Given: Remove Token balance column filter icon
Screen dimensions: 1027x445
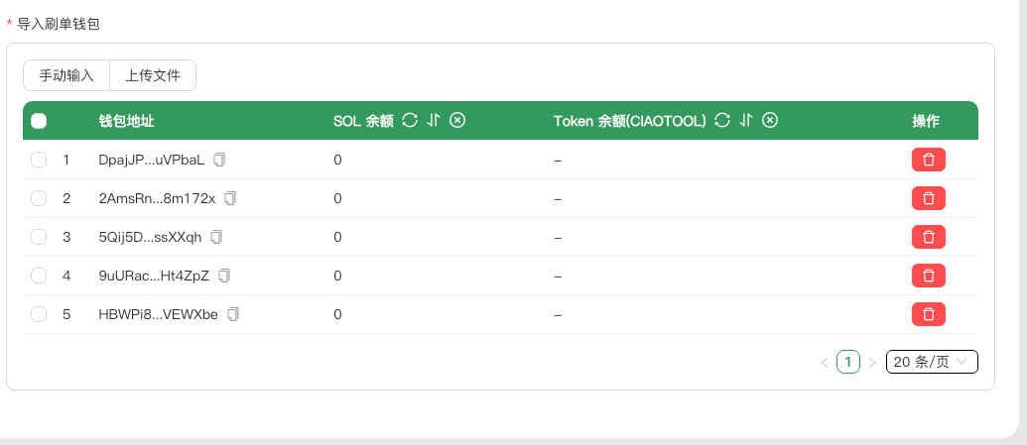Looking at the screenshot, I should pyautogui.click(x=770, y=120).
